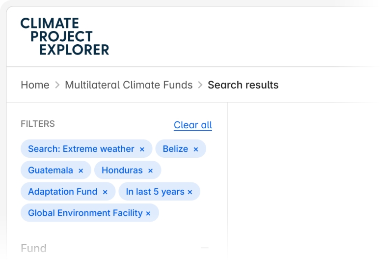Collapse the Fund filter section

204,248
